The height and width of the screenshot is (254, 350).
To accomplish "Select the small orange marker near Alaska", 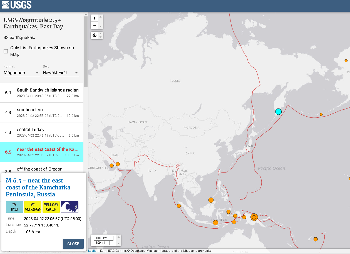I will click(346, 61).
